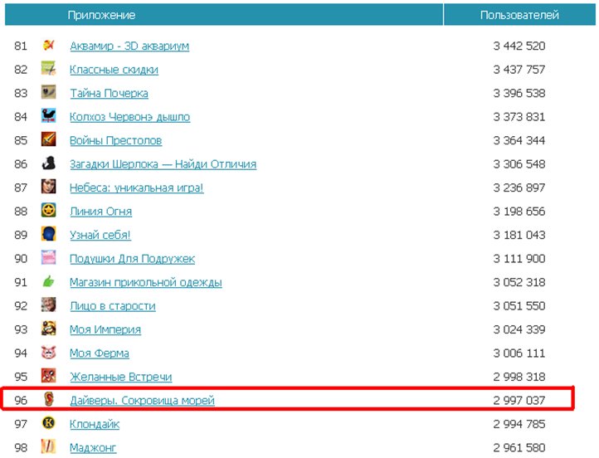Open the Клондайк link
Image resolution: width=599 pixels, height=458 pixels.
95,424
